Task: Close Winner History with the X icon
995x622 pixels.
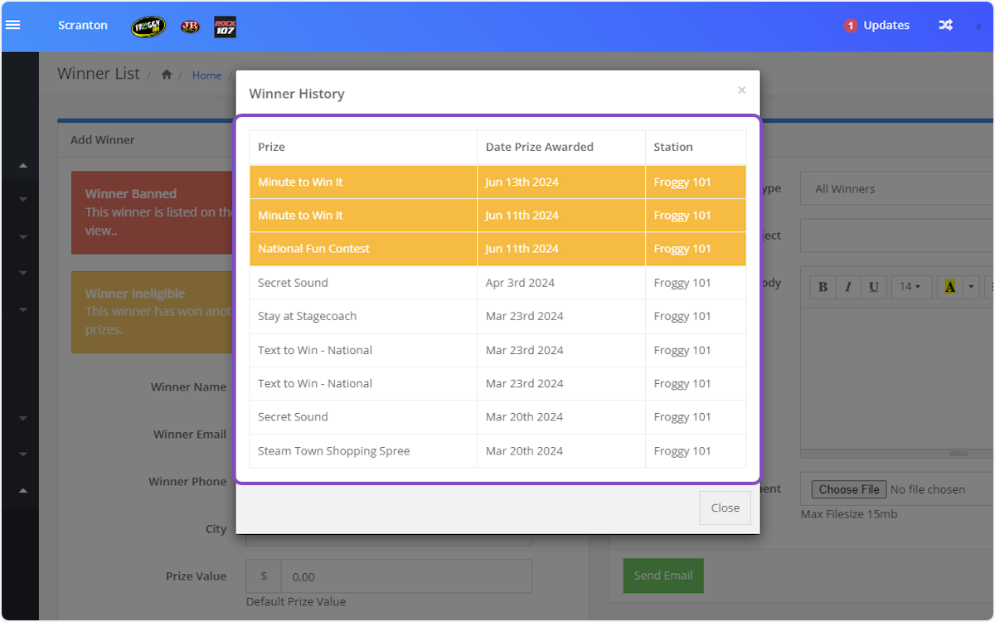Action: (741, 90)
